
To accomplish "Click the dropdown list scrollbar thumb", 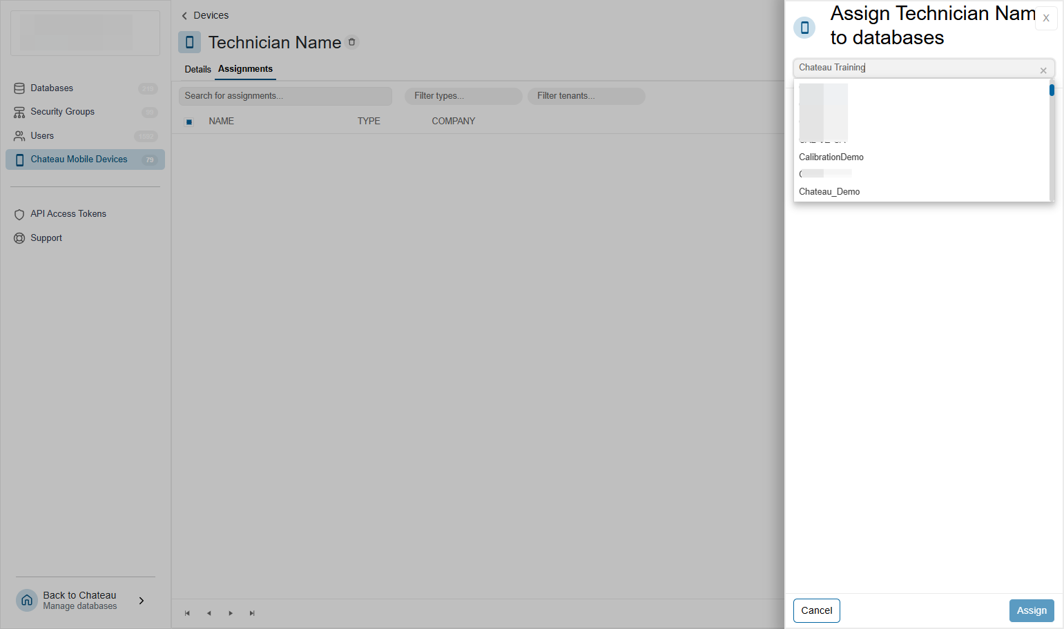I will [x=1052, y=90].
